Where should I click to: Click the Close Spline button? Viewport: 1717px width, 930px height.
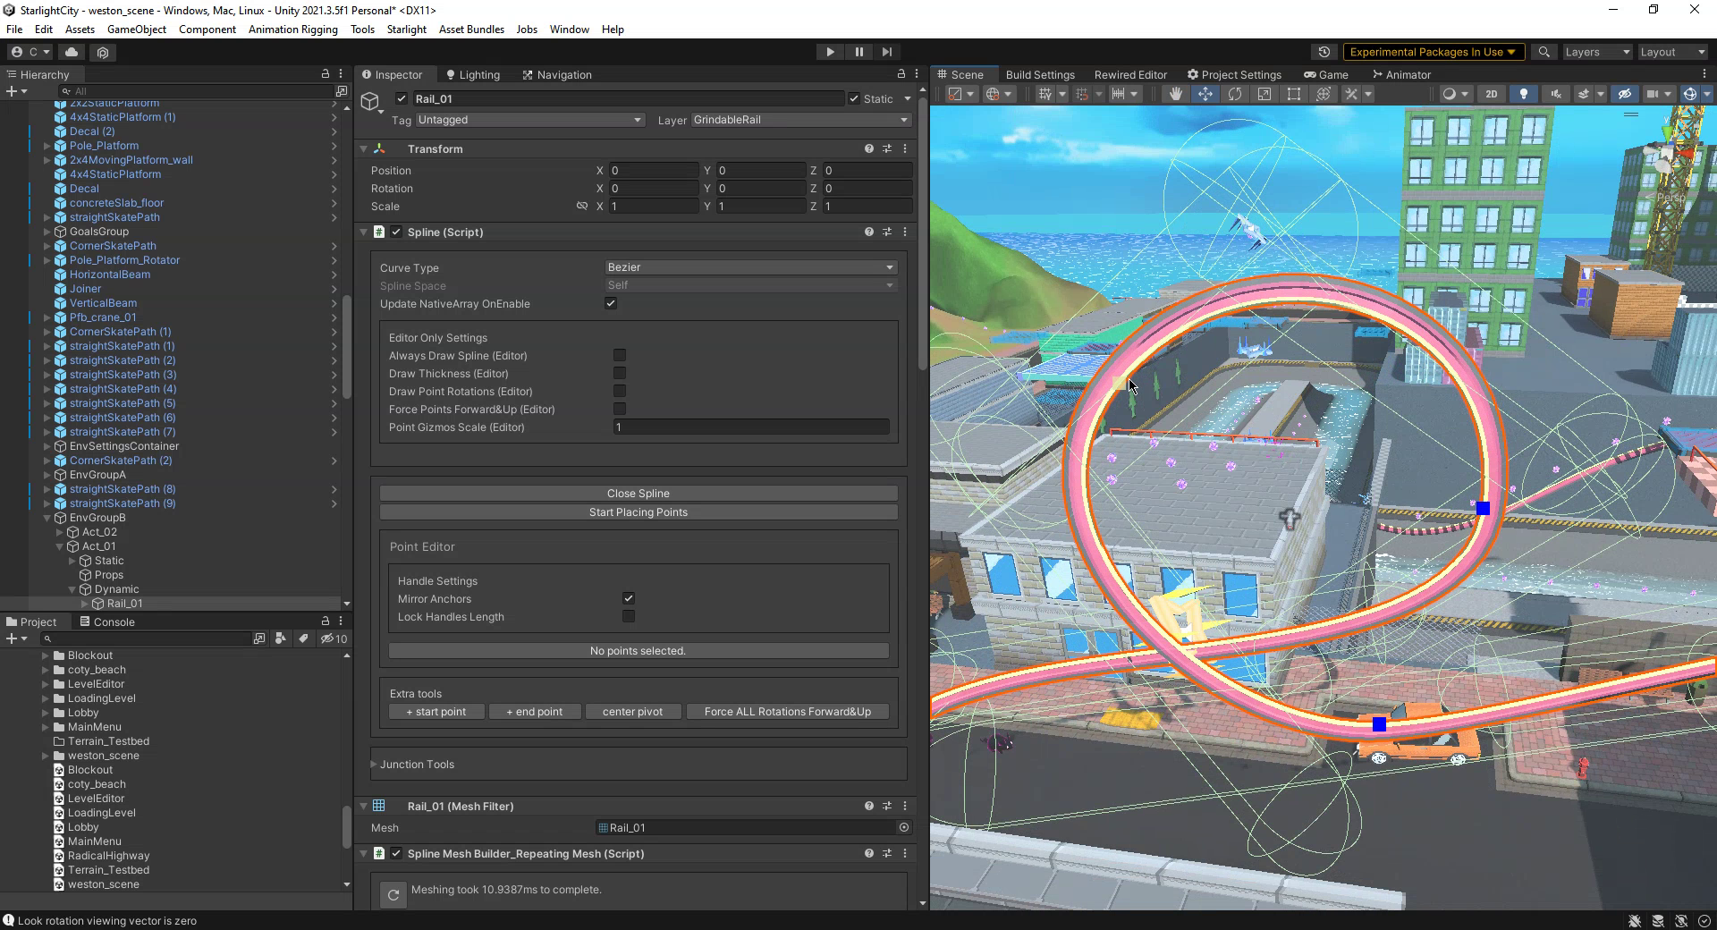click(639, 494)
